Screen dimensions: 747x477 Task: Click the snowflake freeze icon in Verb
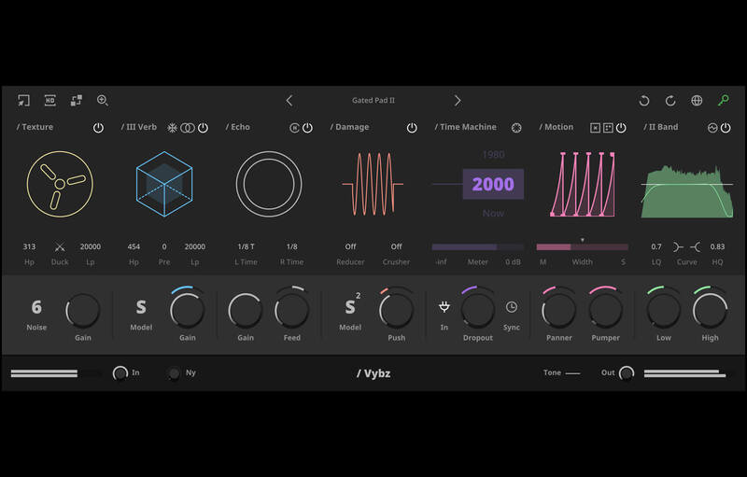[172, 128]
